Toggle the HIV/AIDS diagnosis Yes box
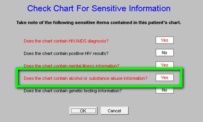Screen dimensions: 203x122 pos(165,40)
